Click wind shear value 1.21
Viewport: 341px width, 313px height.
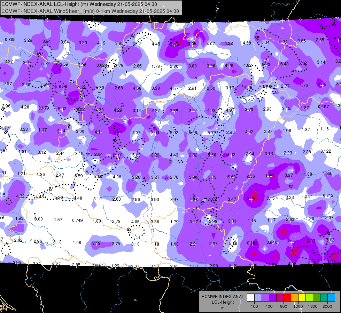pyautogui.click(x=22, y=174)
